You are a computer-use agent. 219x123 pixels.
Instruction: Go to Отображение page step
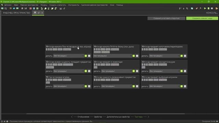(83, 117)
